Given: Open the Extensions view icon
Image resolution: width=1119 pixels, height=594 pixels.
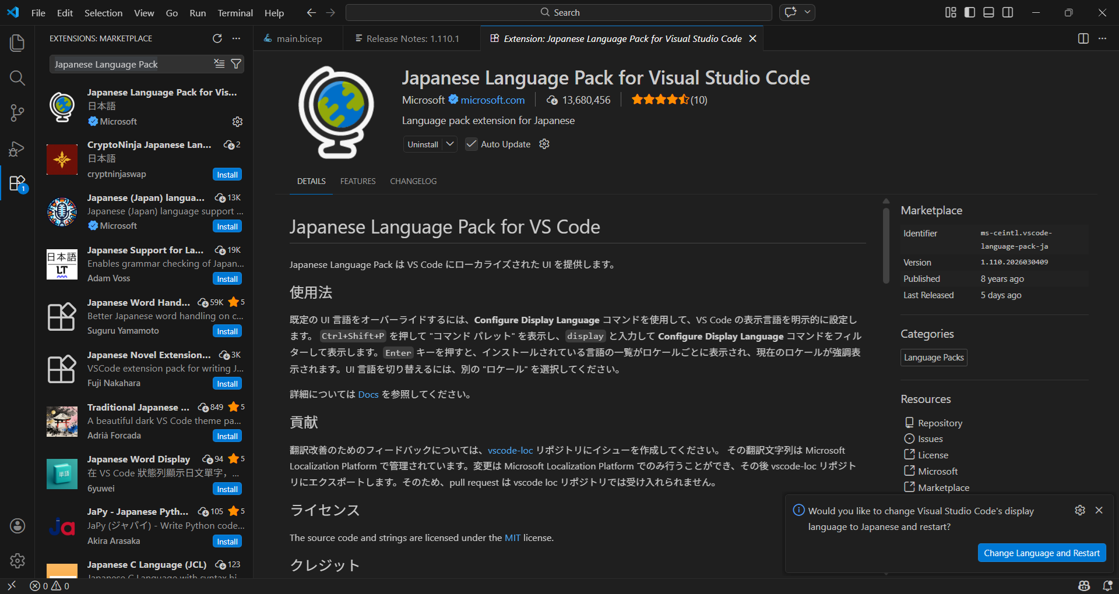Looking at the screenshot, I should 17,183.
